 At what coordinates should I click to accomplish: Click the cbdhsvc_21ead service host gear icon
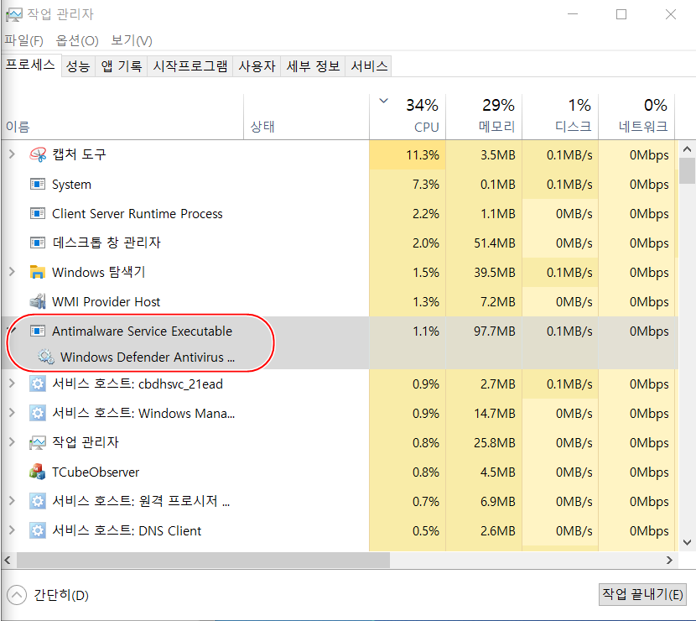38,384
